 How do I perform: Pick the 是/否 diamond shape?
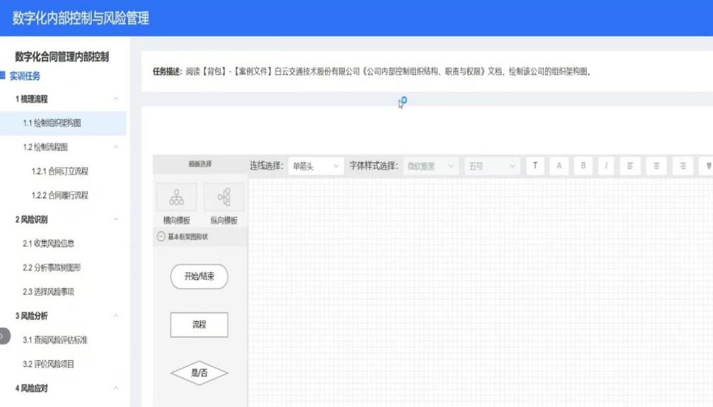point(199,373)
